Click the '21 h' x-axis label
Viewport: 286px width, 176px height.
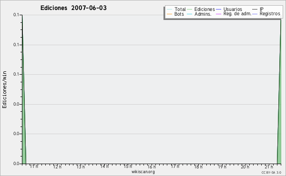(269, 166)
